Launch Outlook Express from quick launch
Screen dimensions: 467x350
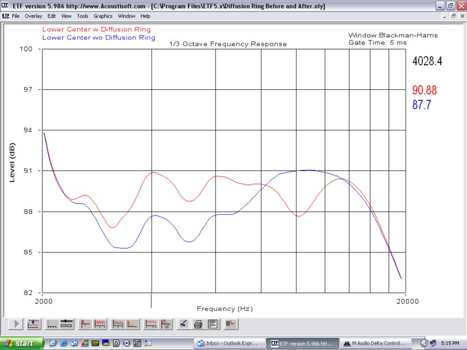point(74,344)
